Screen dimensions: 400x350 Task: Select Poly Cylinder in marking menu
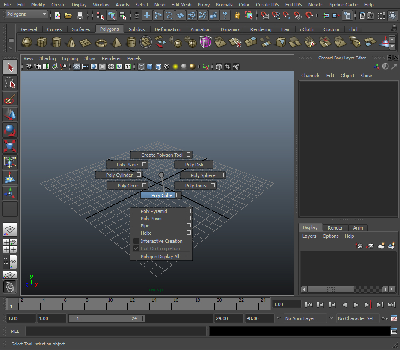click(119, 175)
